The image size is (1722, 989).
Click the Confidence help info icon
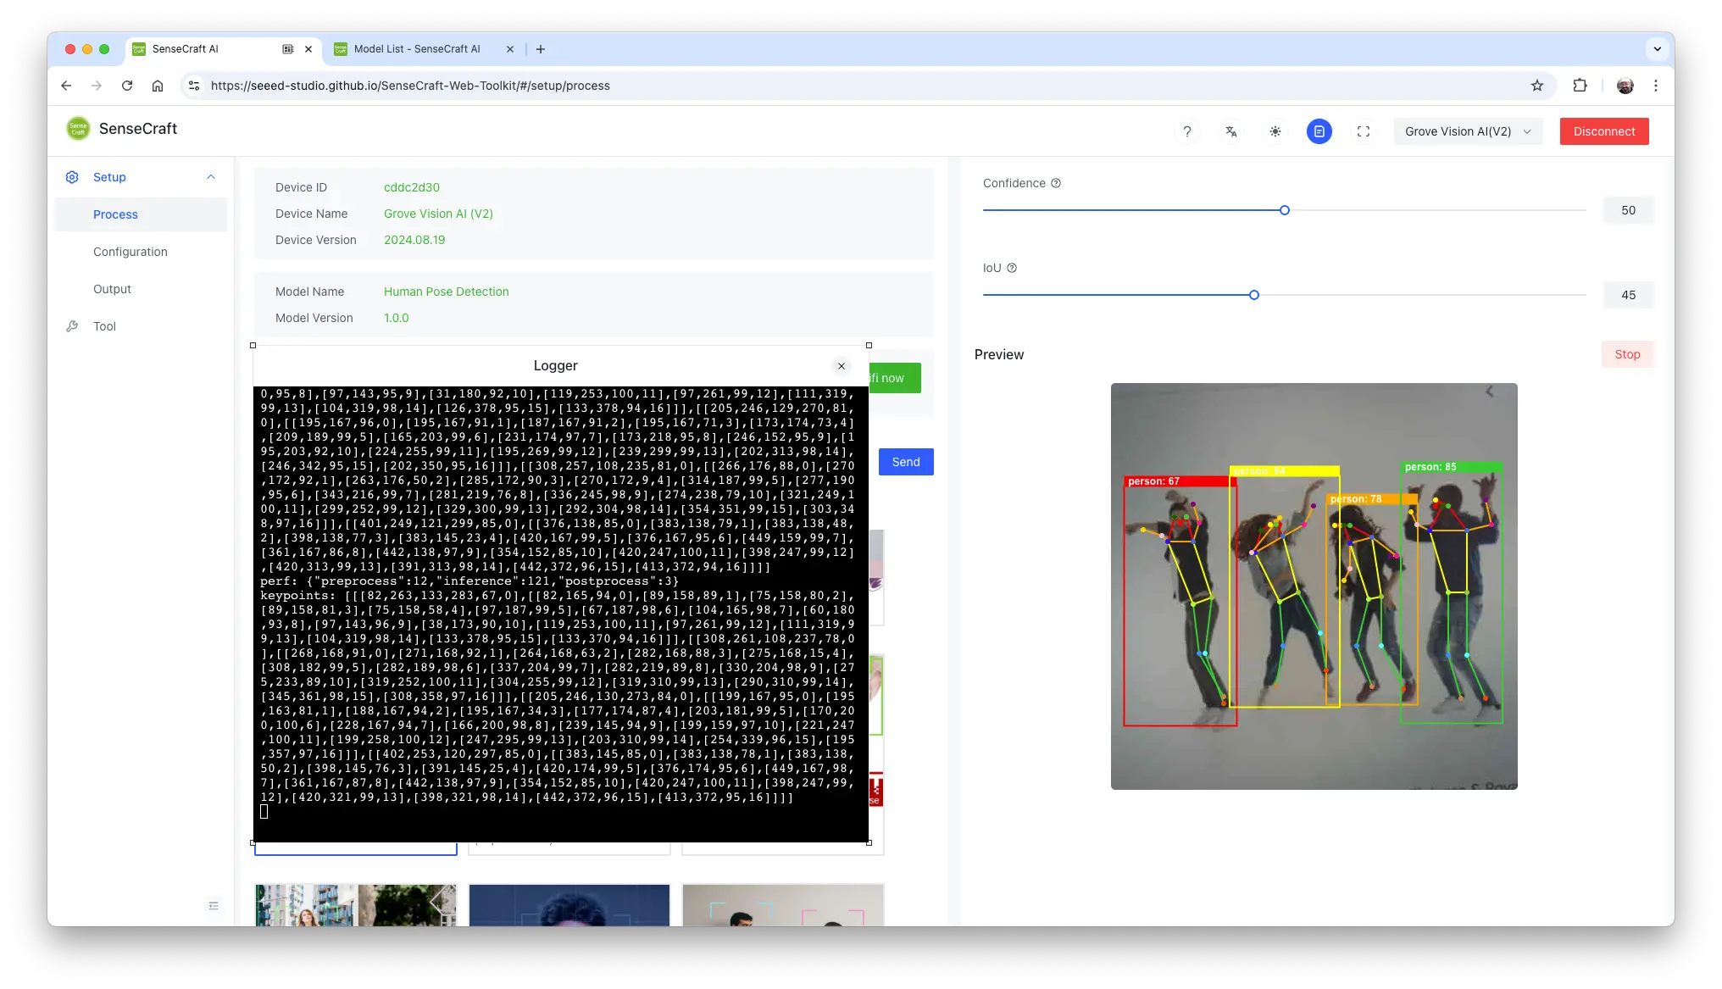1056,183
